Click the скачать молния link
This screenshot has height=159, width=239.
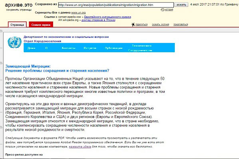[160, 24]
